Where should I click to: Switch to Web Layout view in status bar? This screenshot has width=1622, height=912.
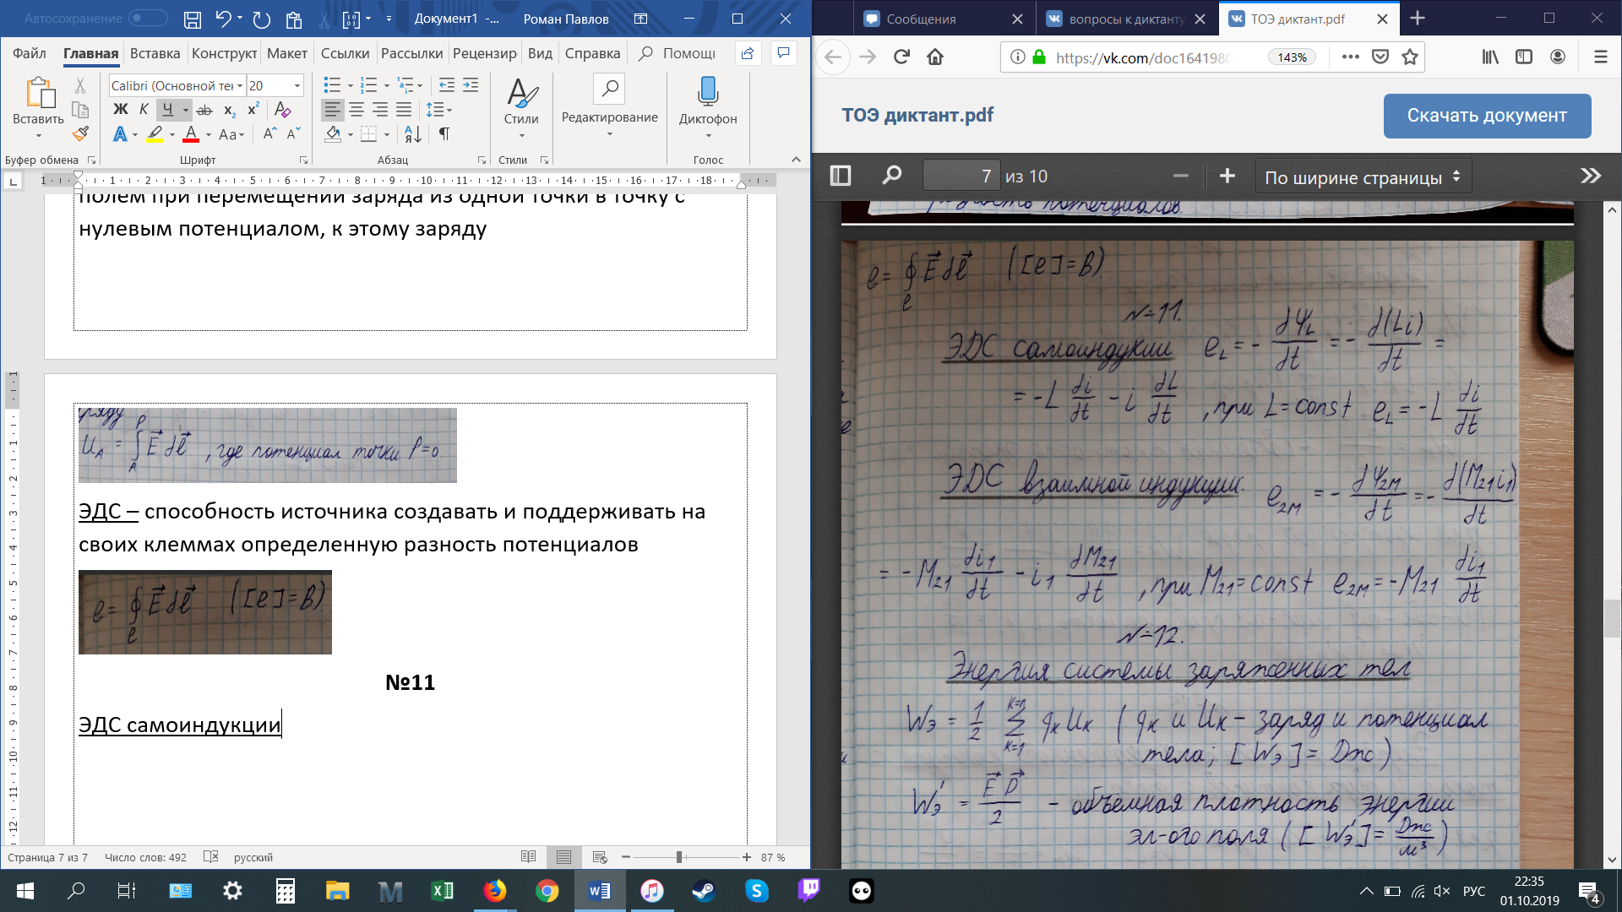pos(600,857)
